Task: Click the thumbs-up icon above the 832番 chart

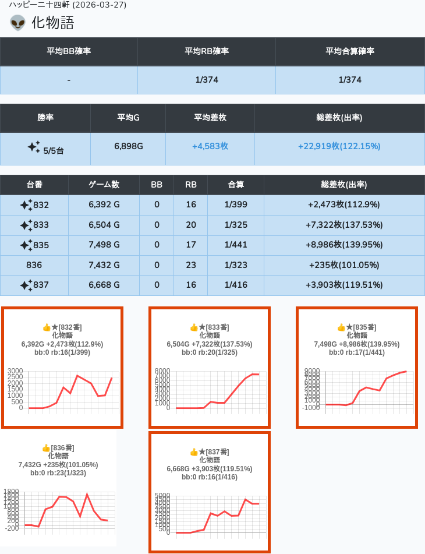Action: [x=47, y=327]
